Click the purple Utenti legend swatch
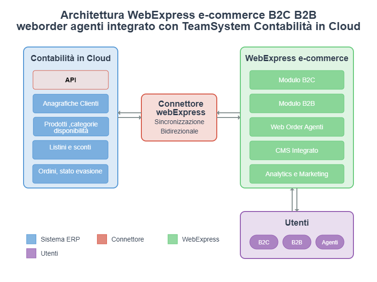The image size is (377, 282). coord(32,253)
